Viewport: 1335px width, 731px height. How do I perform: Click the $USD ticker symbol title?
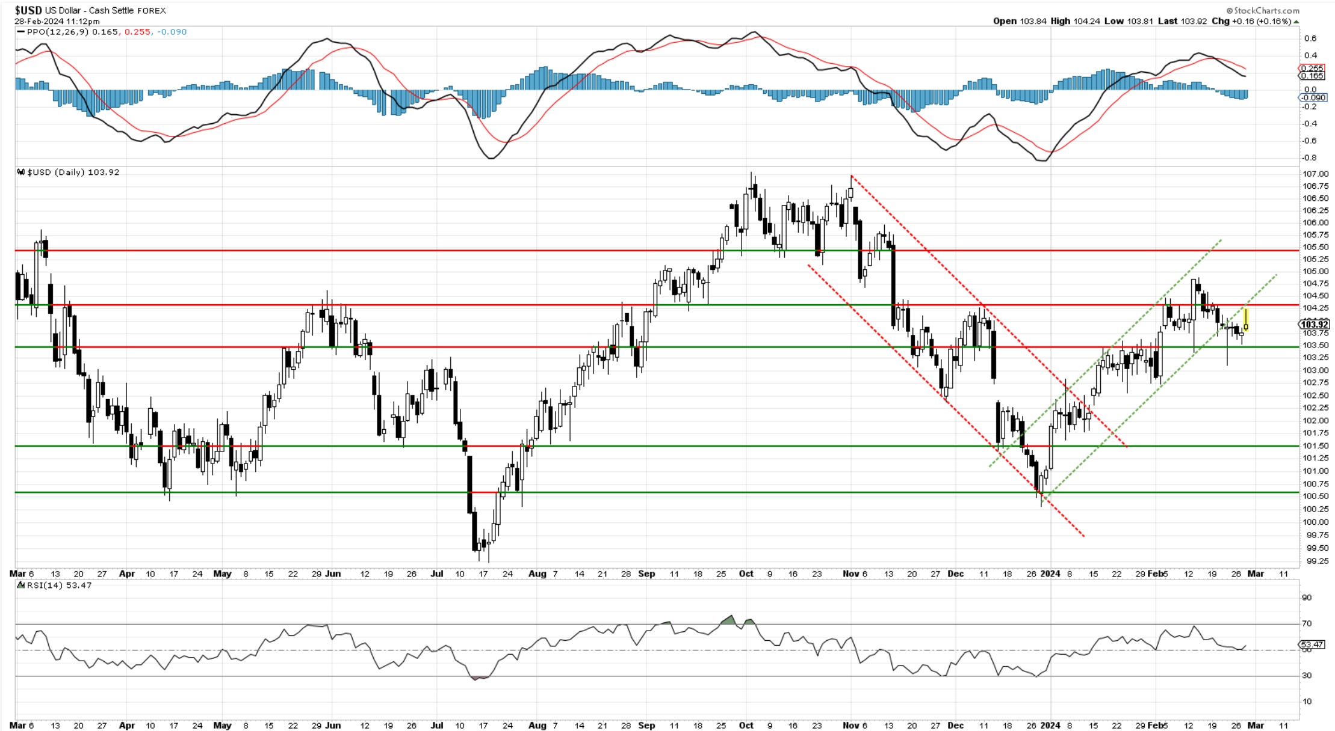[x=28, y=10]
